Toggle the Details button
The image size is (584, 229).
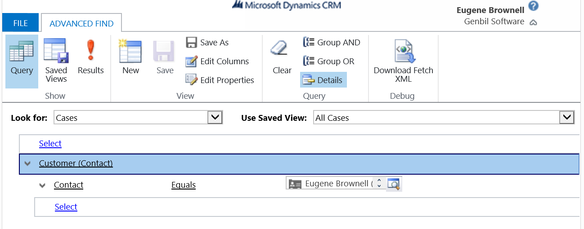pyautogui.click(x=323, y=80)
